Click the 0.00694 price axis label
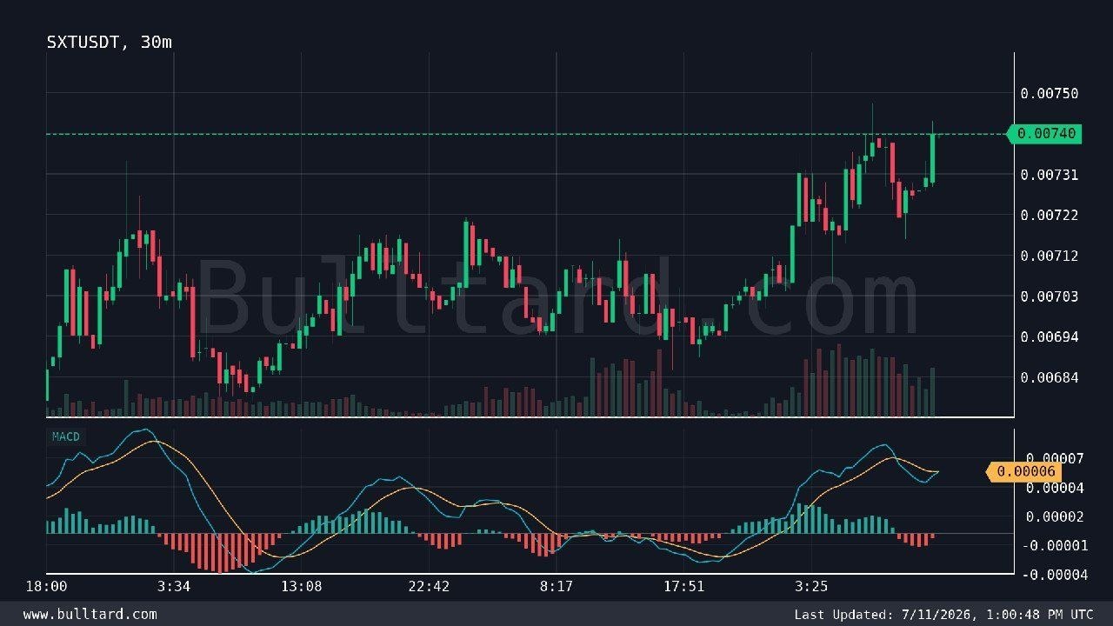Image resolution: width=1113 pixels, height=626 pixels. click(x=1050, y=336)
